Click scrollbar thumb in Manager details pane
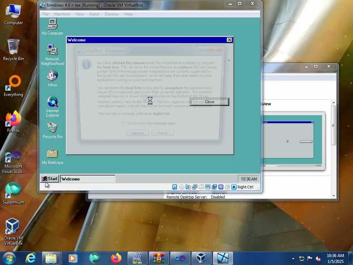 pos(334,125)
